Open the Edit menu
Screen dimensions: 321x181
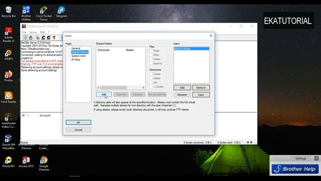[x=42, y=32]
